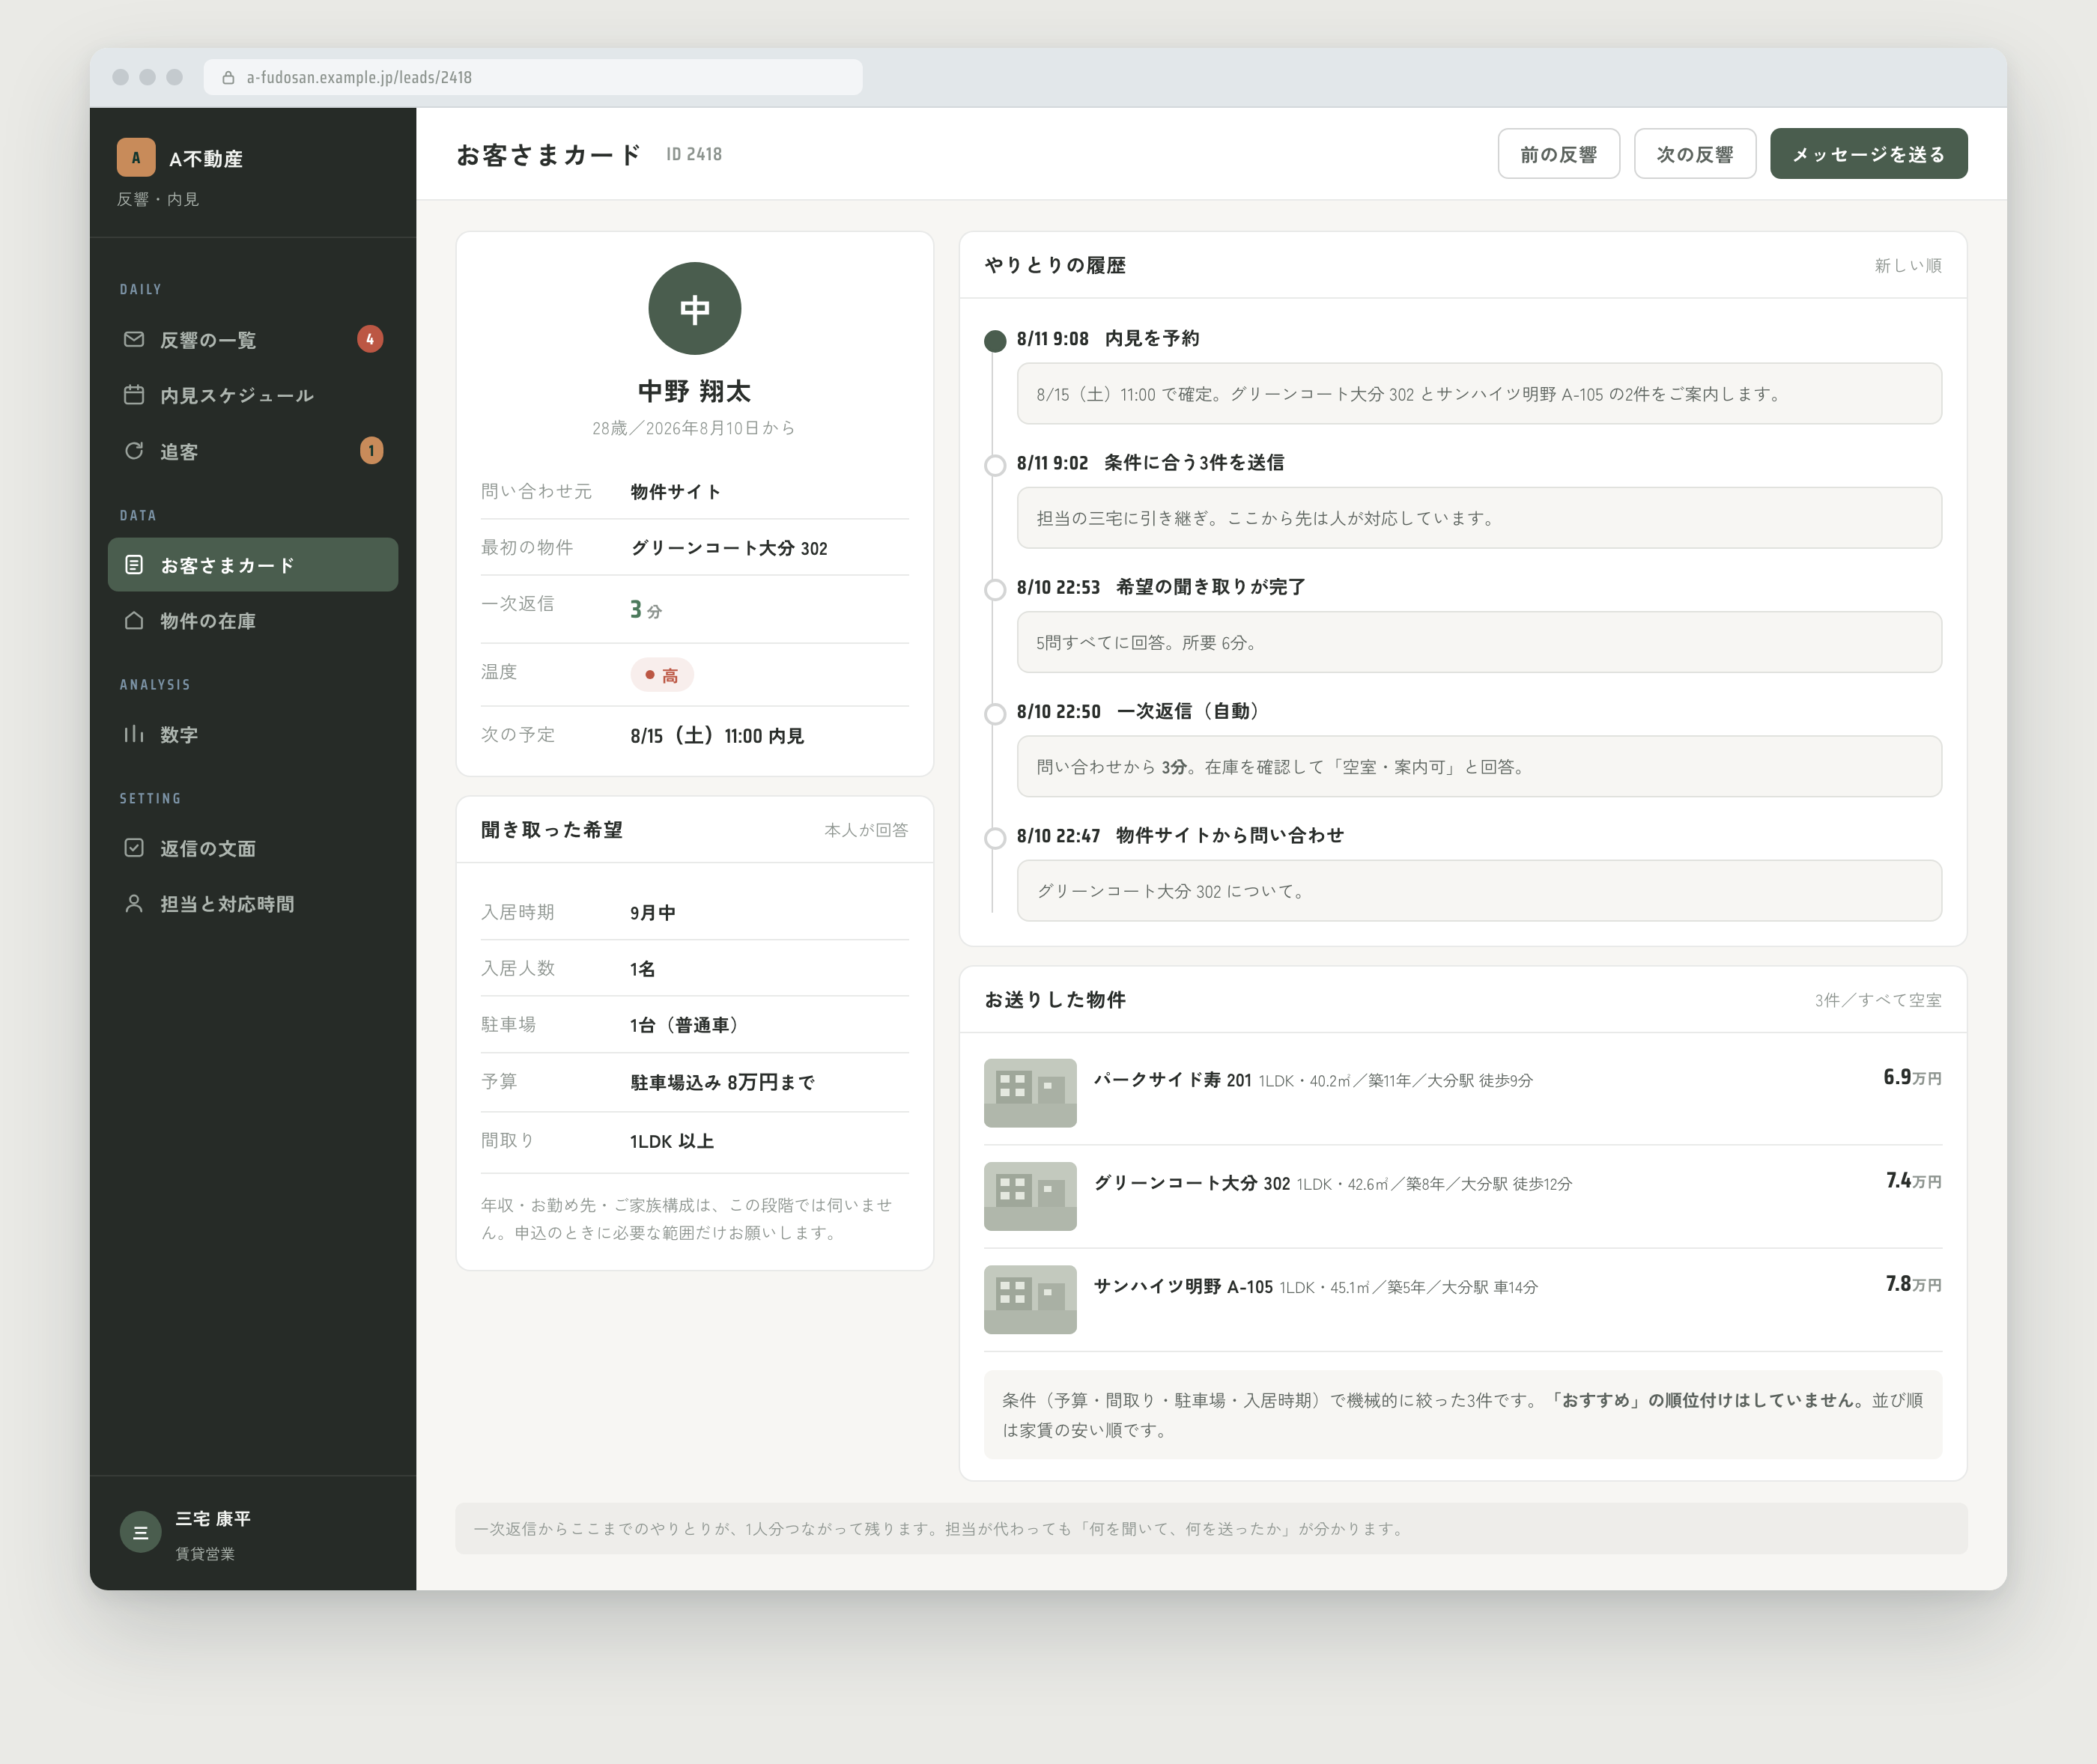Click the bar chart icon beside 数字
The height and width of the screenshot is (1764, 2097).
pyautogui.click(x=134, y=734)
